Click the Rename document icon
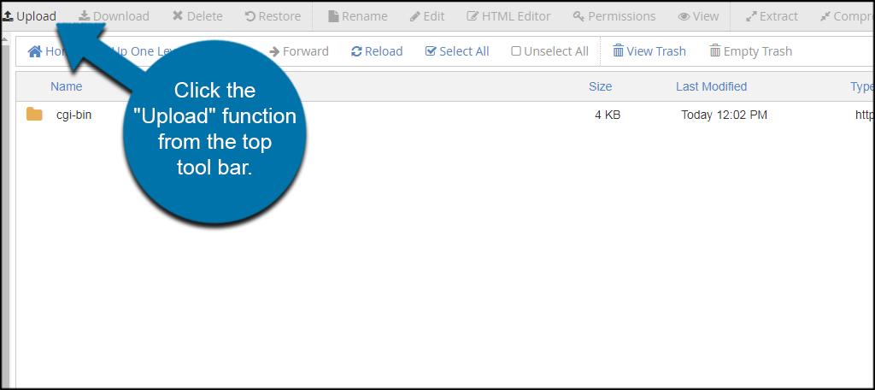Image resolution: width=875 pixels, height=390 pixels. tap(333, 17)
